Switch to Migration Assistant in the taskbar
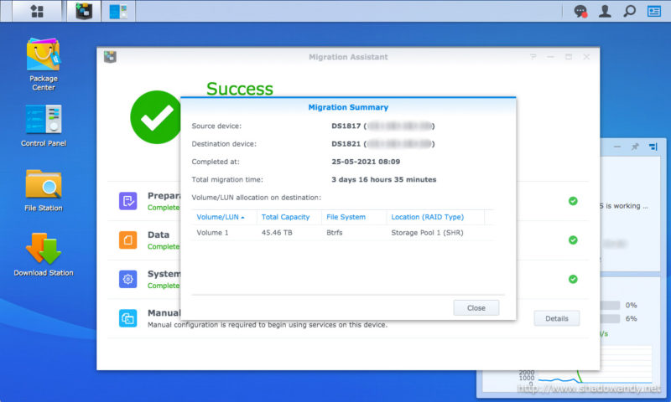 click(x=85, y=11)
